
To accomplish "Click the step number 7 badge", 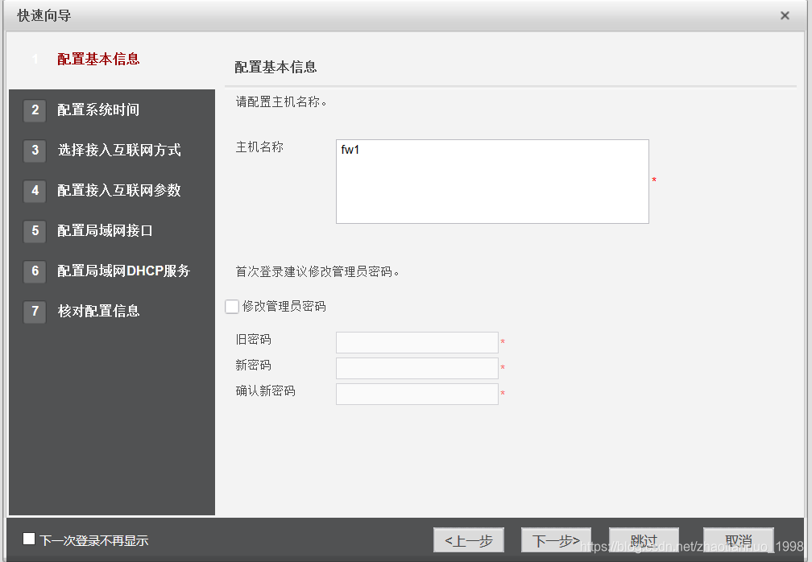I will click(x=35, y=311).
